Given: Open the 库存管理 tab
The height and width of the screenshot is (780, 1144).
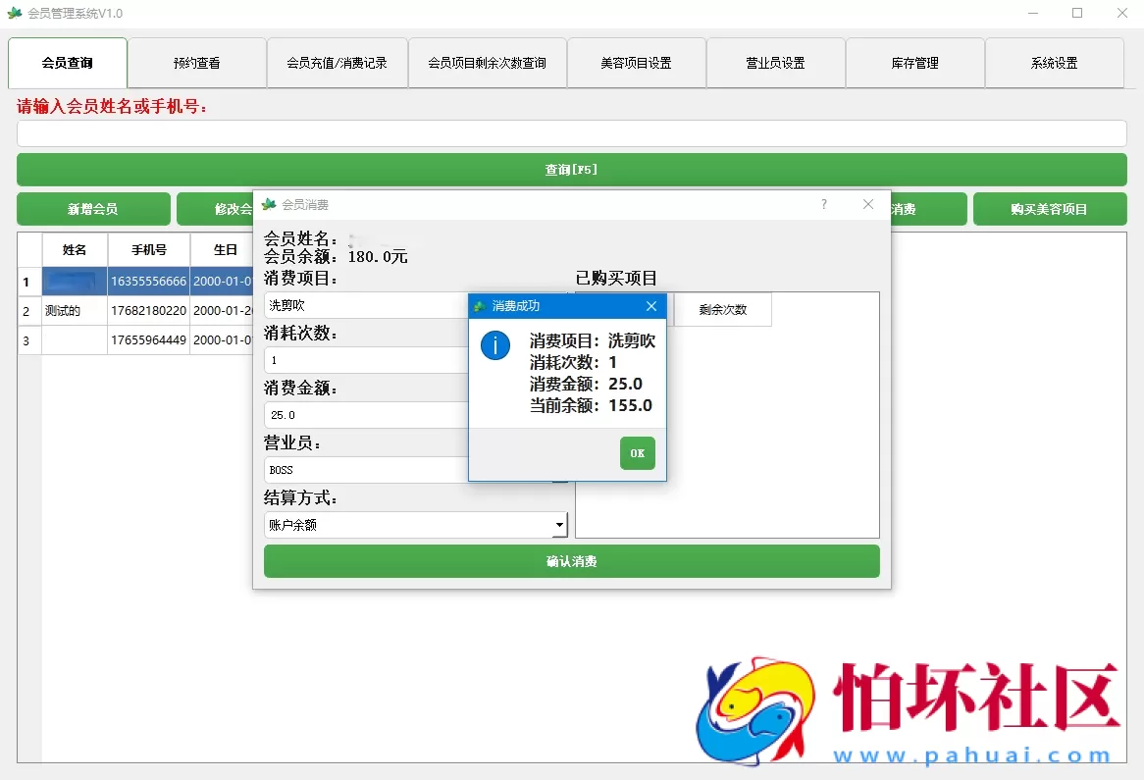Looking at the screenshot, I should coord(914,62).
